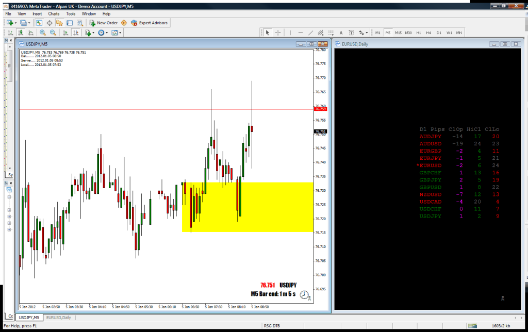528x332 pixels.
Task: Click connection status bars in status bar
Action: coord(473,326)
